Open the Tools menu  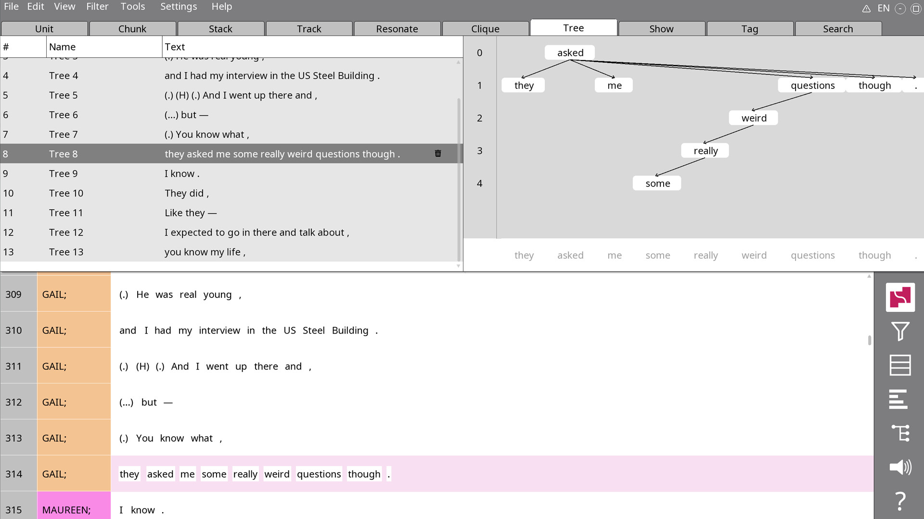pyautogui.click(x=133, y=7)
